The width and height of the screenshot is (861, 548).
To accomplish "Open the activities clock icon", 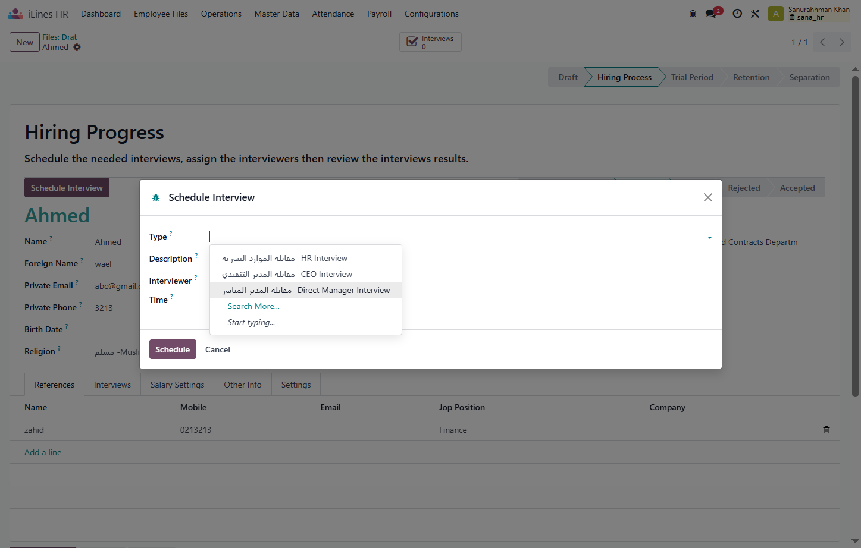I will point(737,14).
